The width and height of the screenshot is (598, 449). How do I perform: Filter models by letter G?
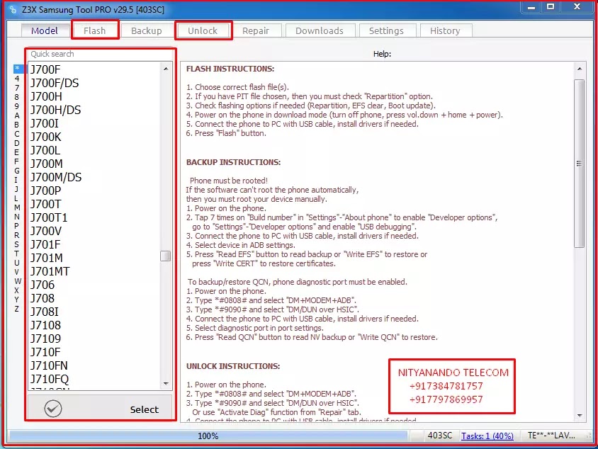point(17,171)
